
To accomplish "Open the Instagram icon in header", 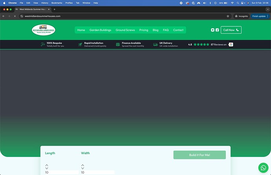I will tap(212, 30).
